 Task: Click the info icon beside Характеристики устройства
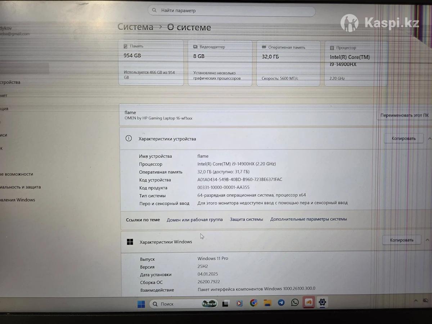point(129,138)
